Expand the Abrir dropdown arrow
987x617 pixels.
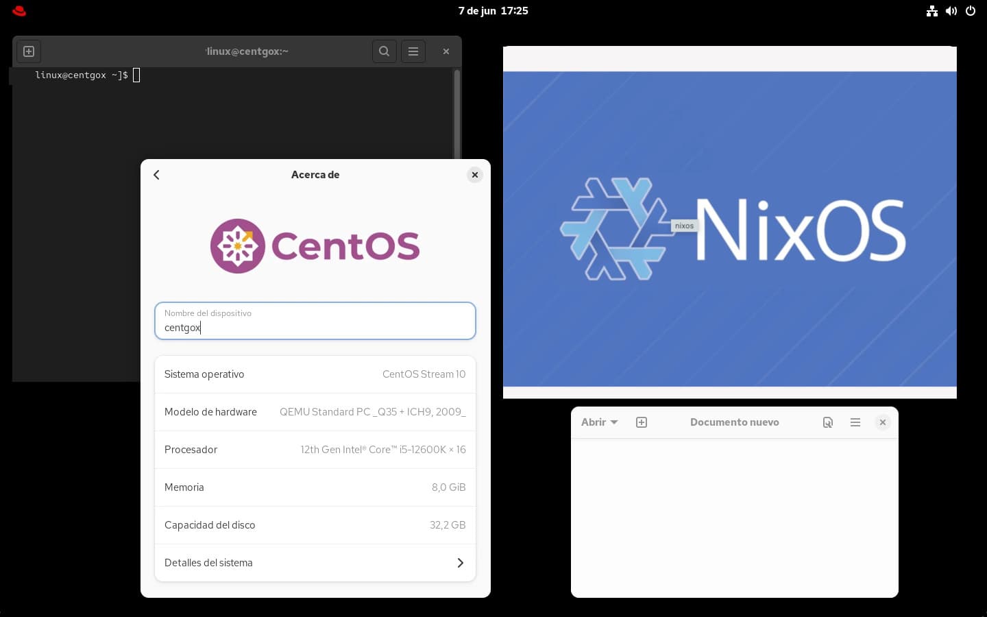[614, 422]
